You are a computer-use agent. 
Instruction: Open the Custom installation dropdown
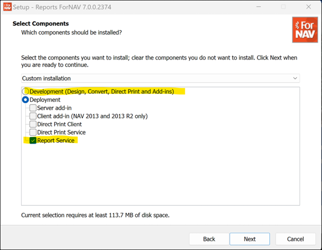(x=160, y=78)
